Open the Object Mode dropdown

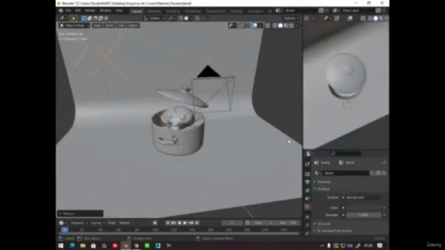click(74, 26)
